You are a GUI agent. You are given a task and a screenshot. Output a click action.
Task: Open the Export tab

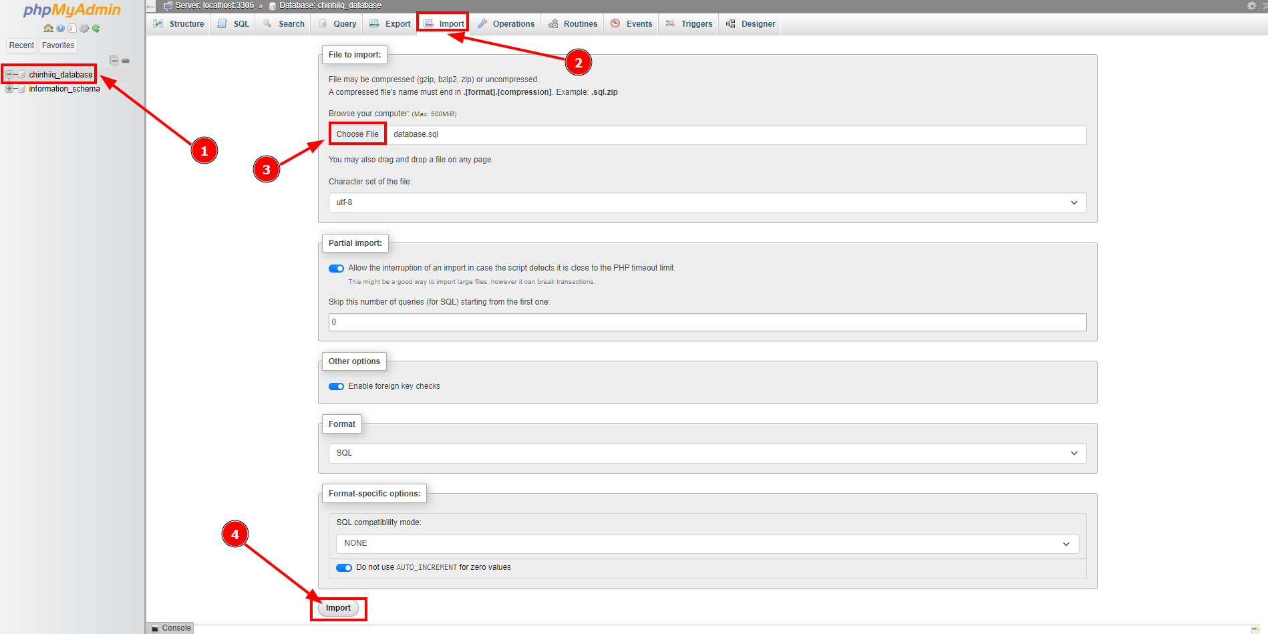point(390,24)
